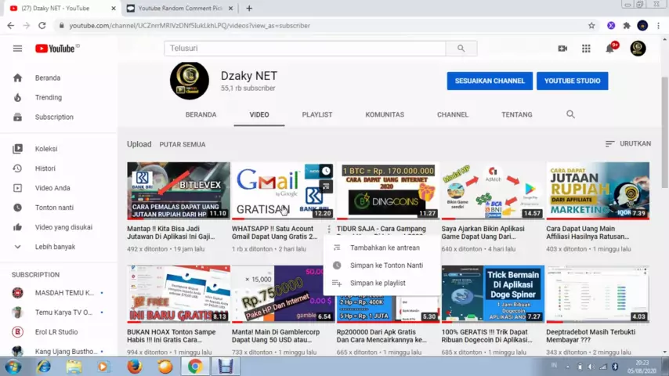Open the YouTube apps grid icon

586,49
